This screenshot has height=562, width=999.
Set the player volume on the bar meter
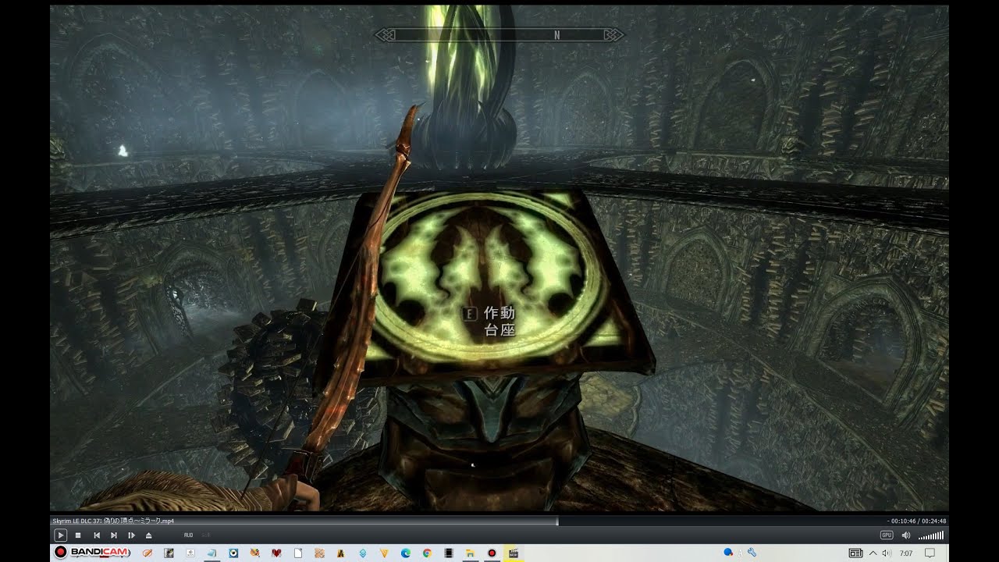point(931,535)
